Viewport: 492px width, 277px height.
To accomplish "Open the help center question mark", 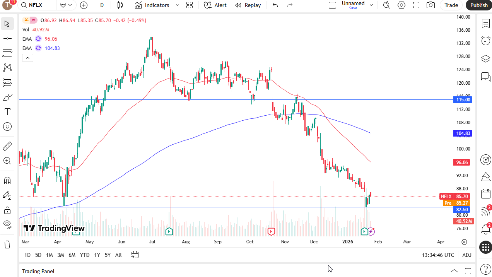I will click(x=485, y=269).
